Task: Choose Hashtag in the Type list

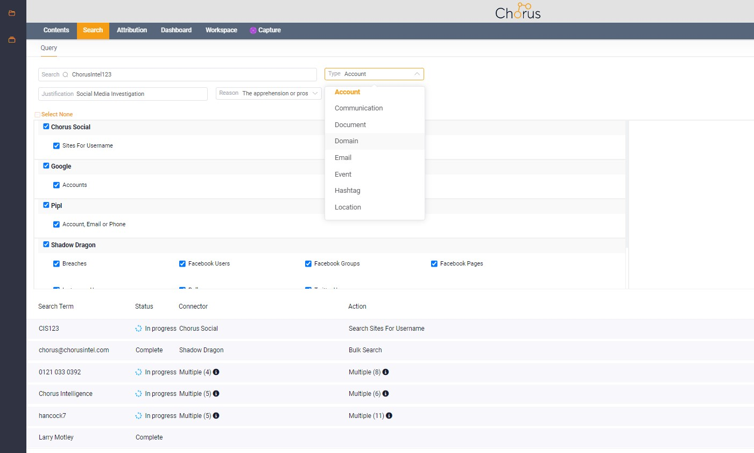Action: [x=348, y=191]
